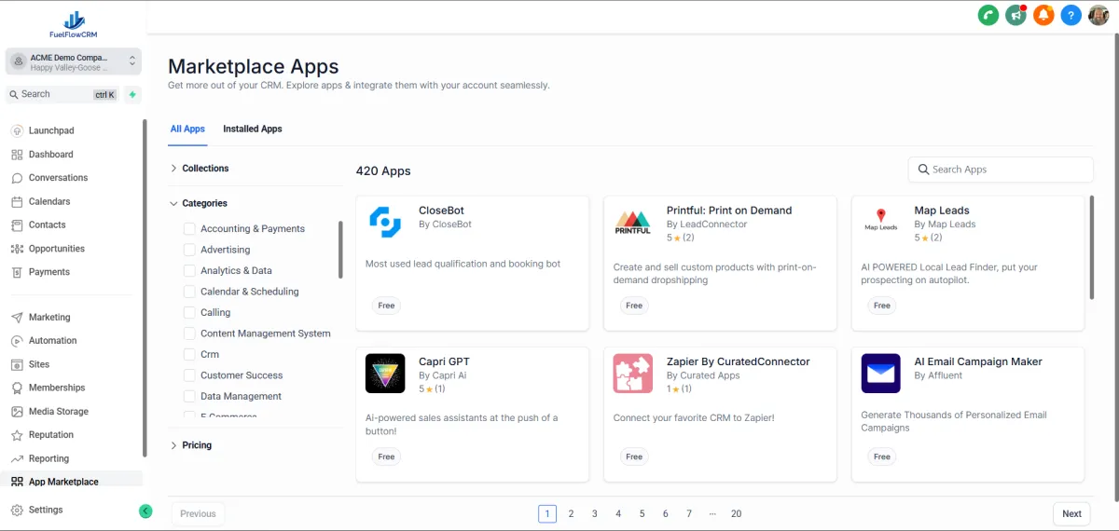The image size is (1119, 531).
Task: Open the Automation icon in sidebar
Action: (x=17, y=341)
